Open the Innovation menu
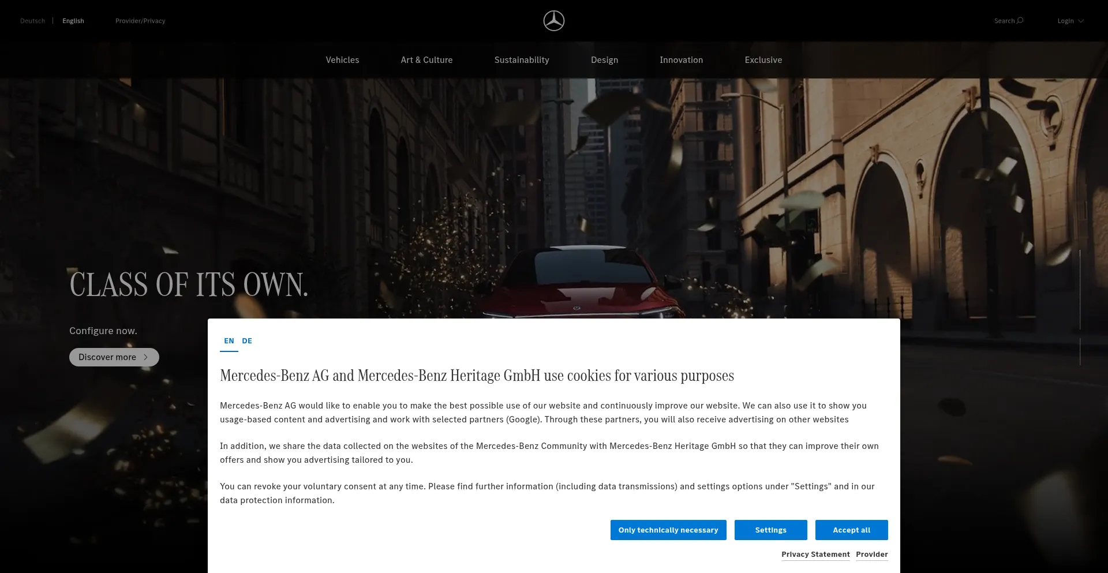 tap(681, 59)
